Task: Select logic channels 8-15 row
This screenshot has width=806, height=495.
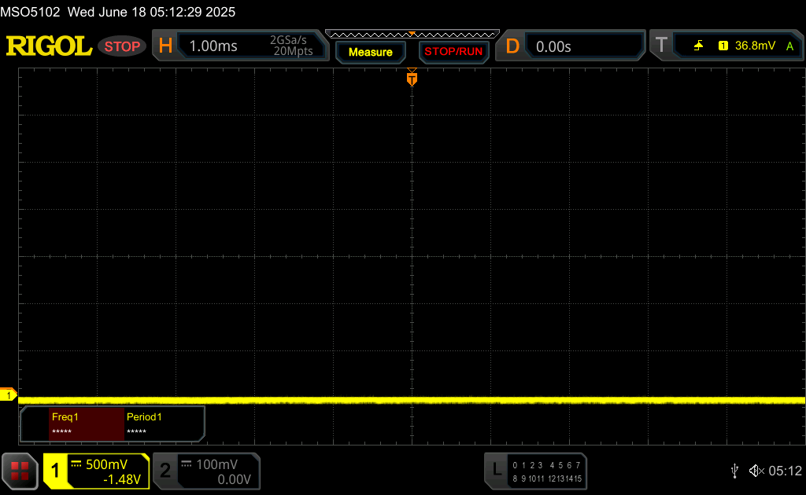Action: coord(546,478)
